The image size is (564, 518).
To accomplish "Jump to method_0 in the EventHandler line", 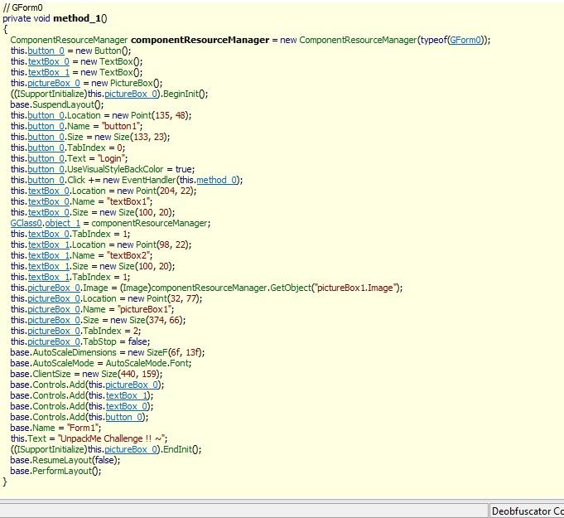I will 218,180.
